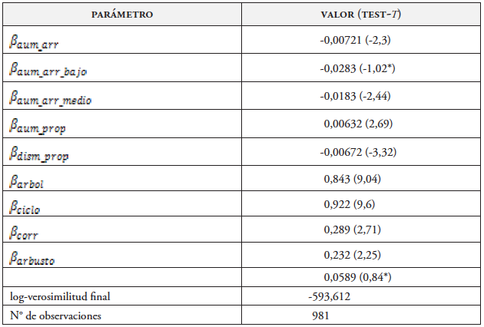
Task: Select the VALOR (TEST-T) column header
Action: [x=360, y=15]
